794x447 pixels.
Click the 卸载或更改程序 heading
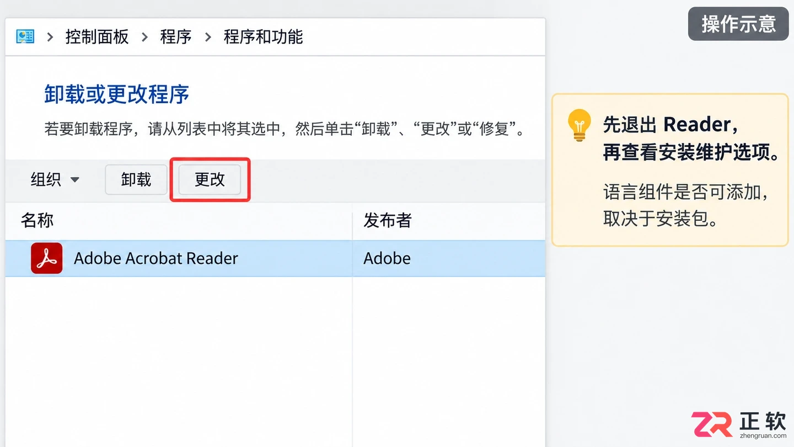117,94
